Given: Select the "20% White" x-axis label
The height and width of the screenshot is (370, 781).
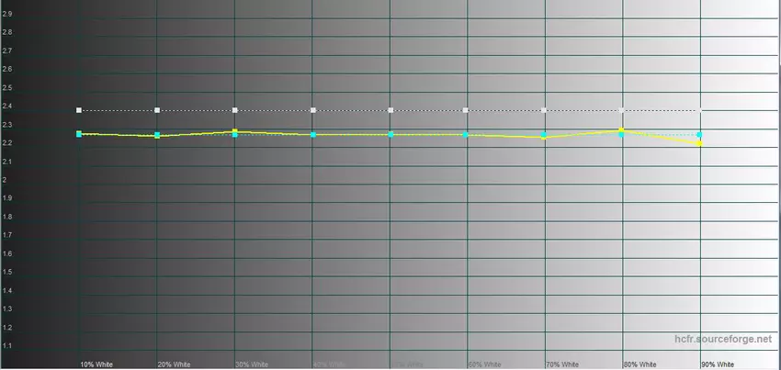Looking at the screenshot, I should pos(175,364).
